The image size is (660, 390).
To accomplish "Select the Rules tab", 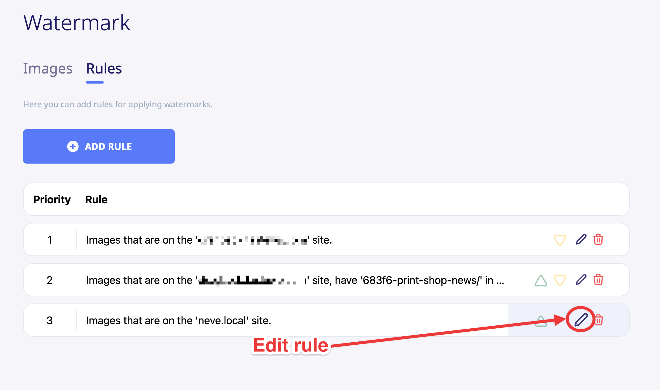I will (104, 69).
